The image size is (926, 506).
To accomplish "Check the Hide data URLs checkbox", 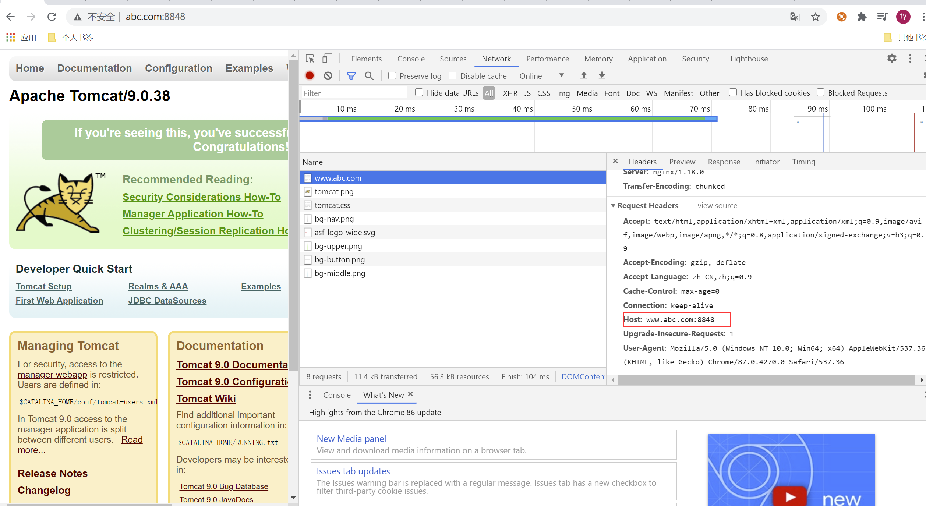I will (x=419, y=93).
